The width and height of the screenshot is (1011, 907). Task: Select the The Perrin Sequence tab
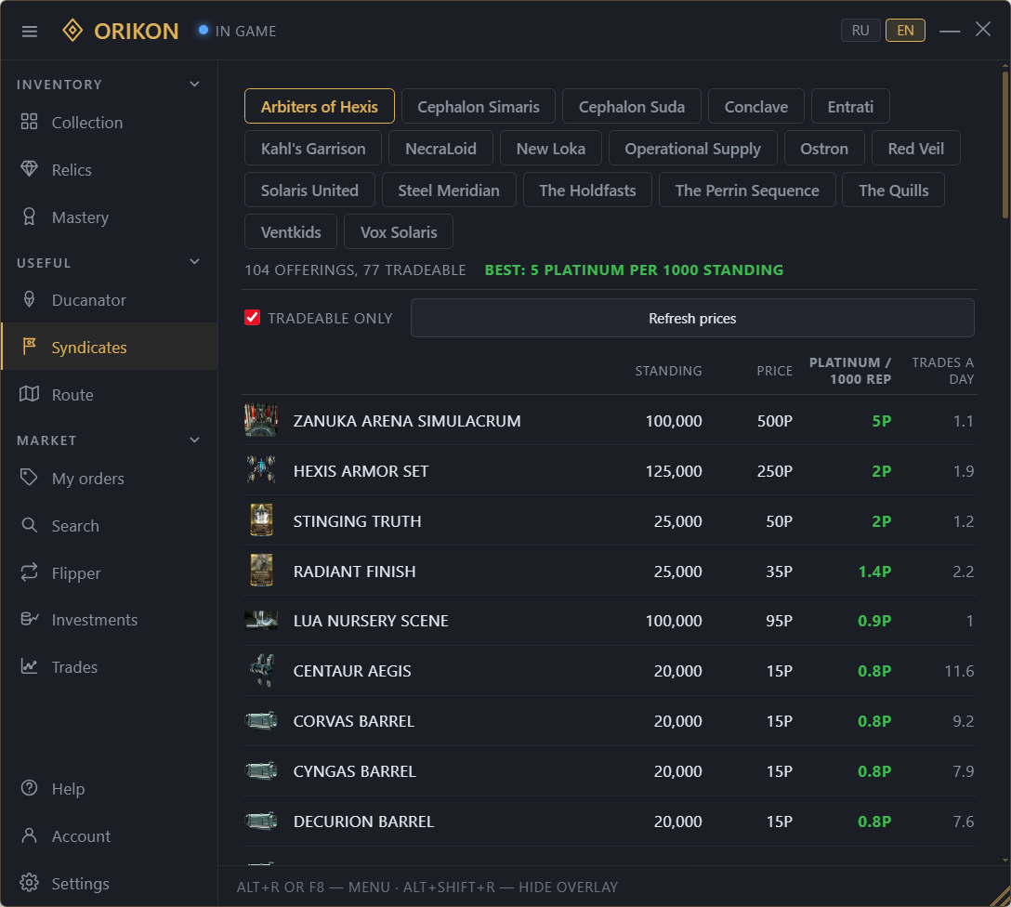(x=747, y=191)
